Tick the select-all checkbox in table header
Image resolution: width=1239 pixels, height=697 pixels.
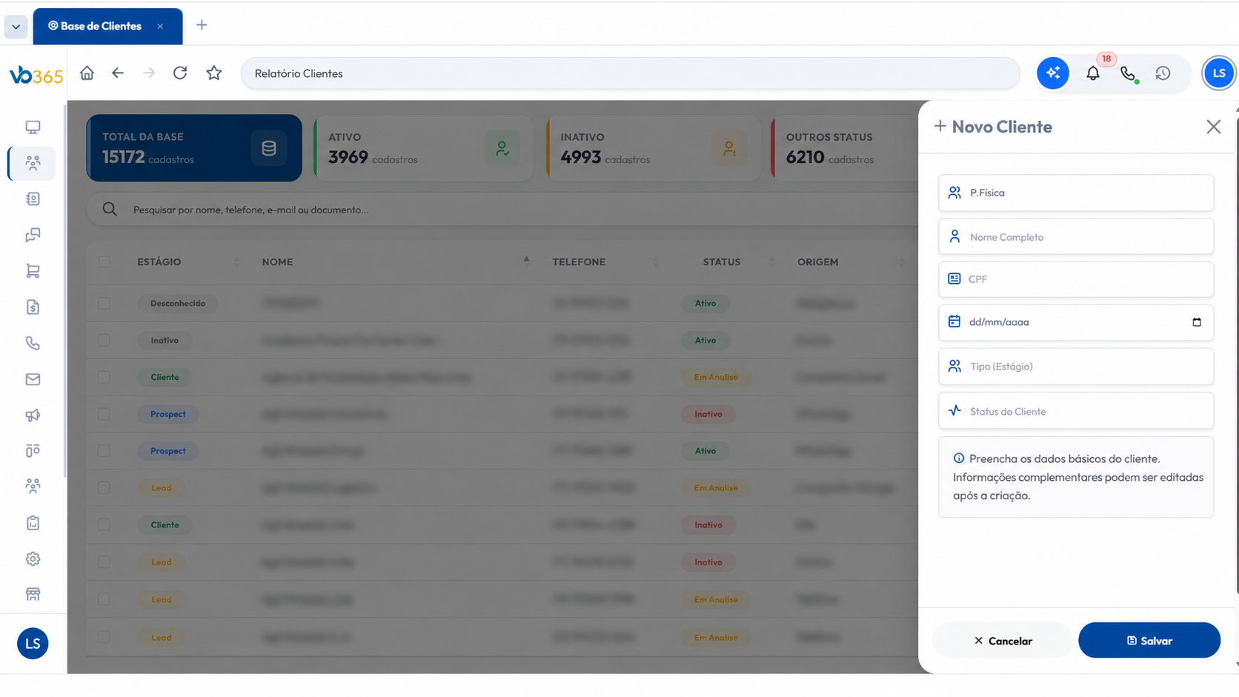click(104, 261)
